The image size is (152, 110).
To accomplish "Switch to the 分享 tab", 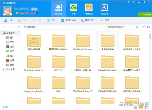I will [73, 9].
